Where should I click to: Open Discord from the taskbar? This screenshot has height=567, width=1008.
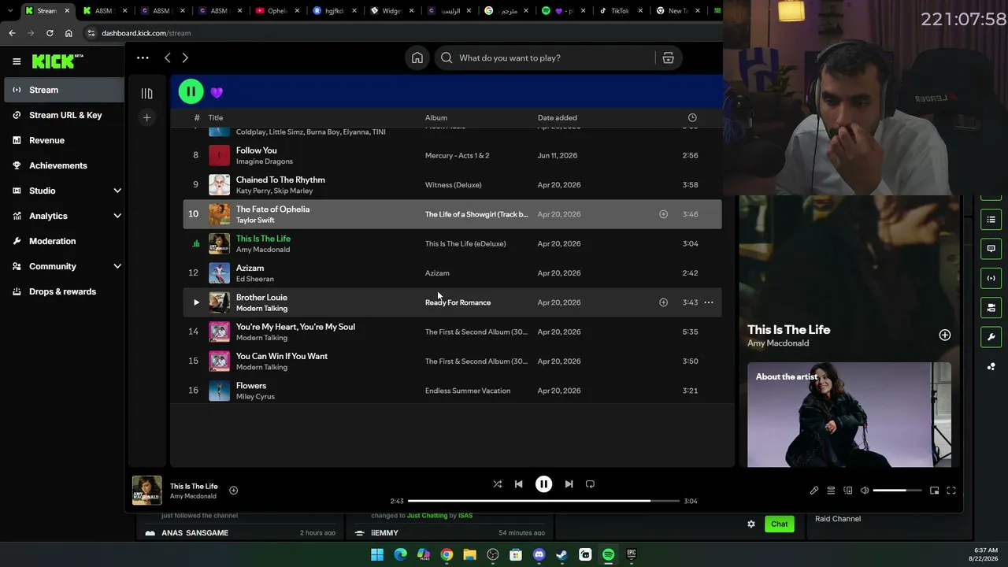(539, 554)
